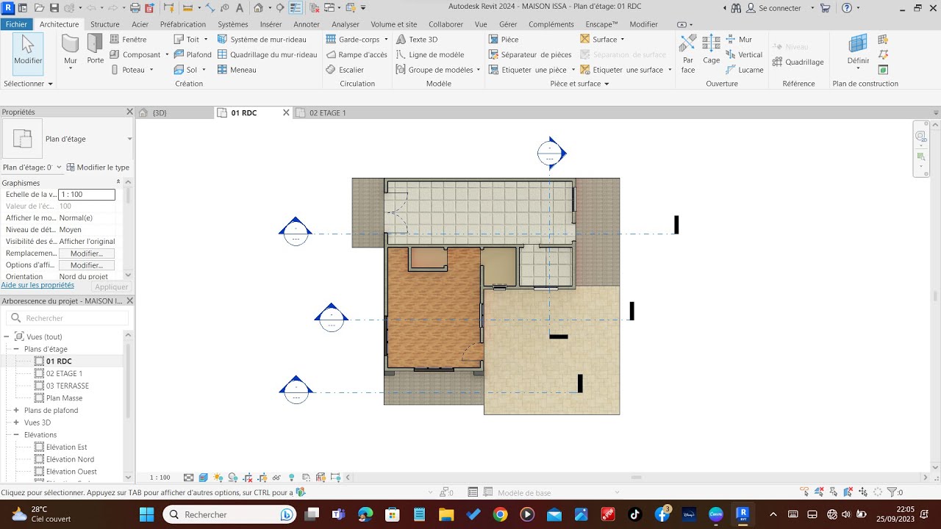Viewport: 941px width, 529px height.
Task: Place a Pièce room
Action: click(x=504, y=39)
